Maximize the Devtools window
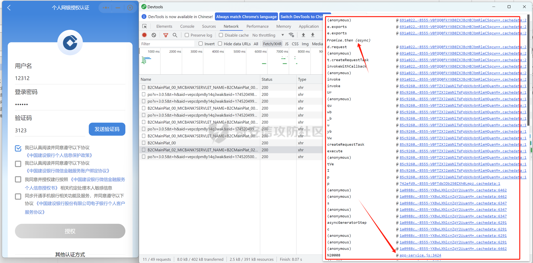The image size is (533, 263). coord(509,7)
